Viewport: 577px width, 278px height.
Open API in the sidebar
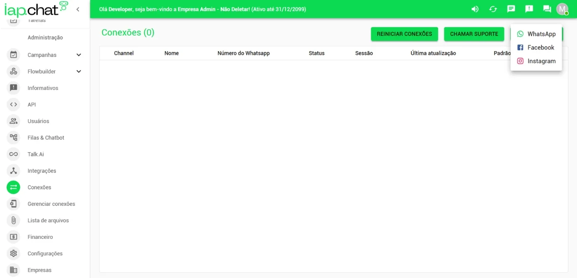[32, 104]
